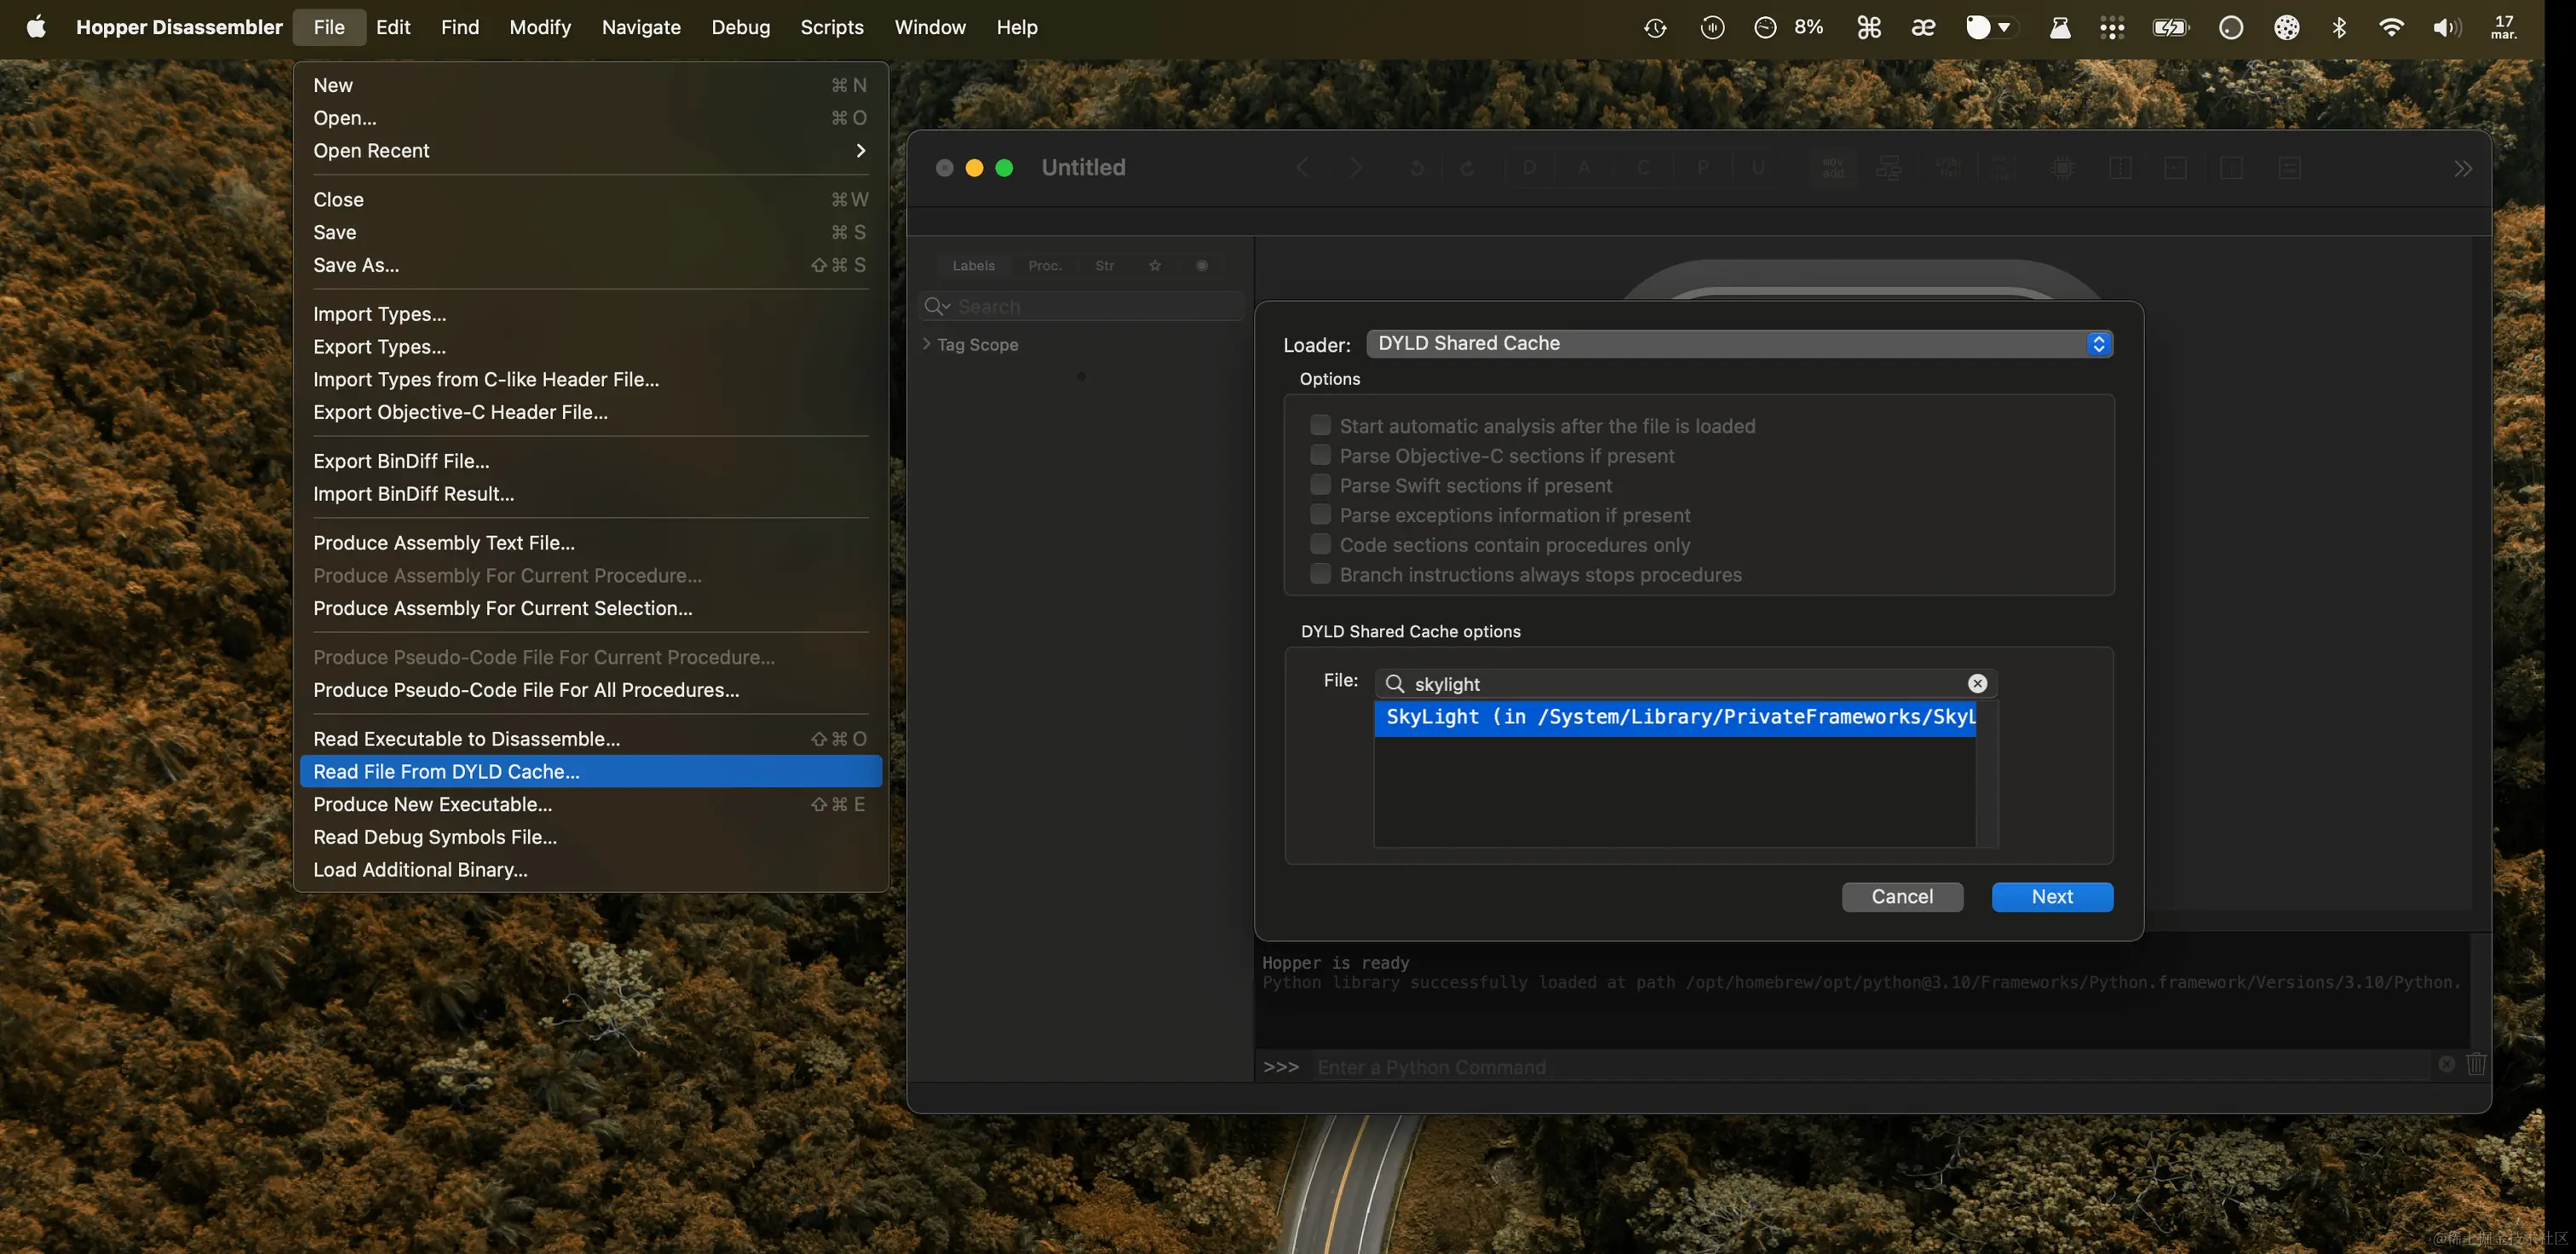Check 'Parse Objective-C sections if present'
The image size is (2576, 1254).
(x=1320, y=455)
